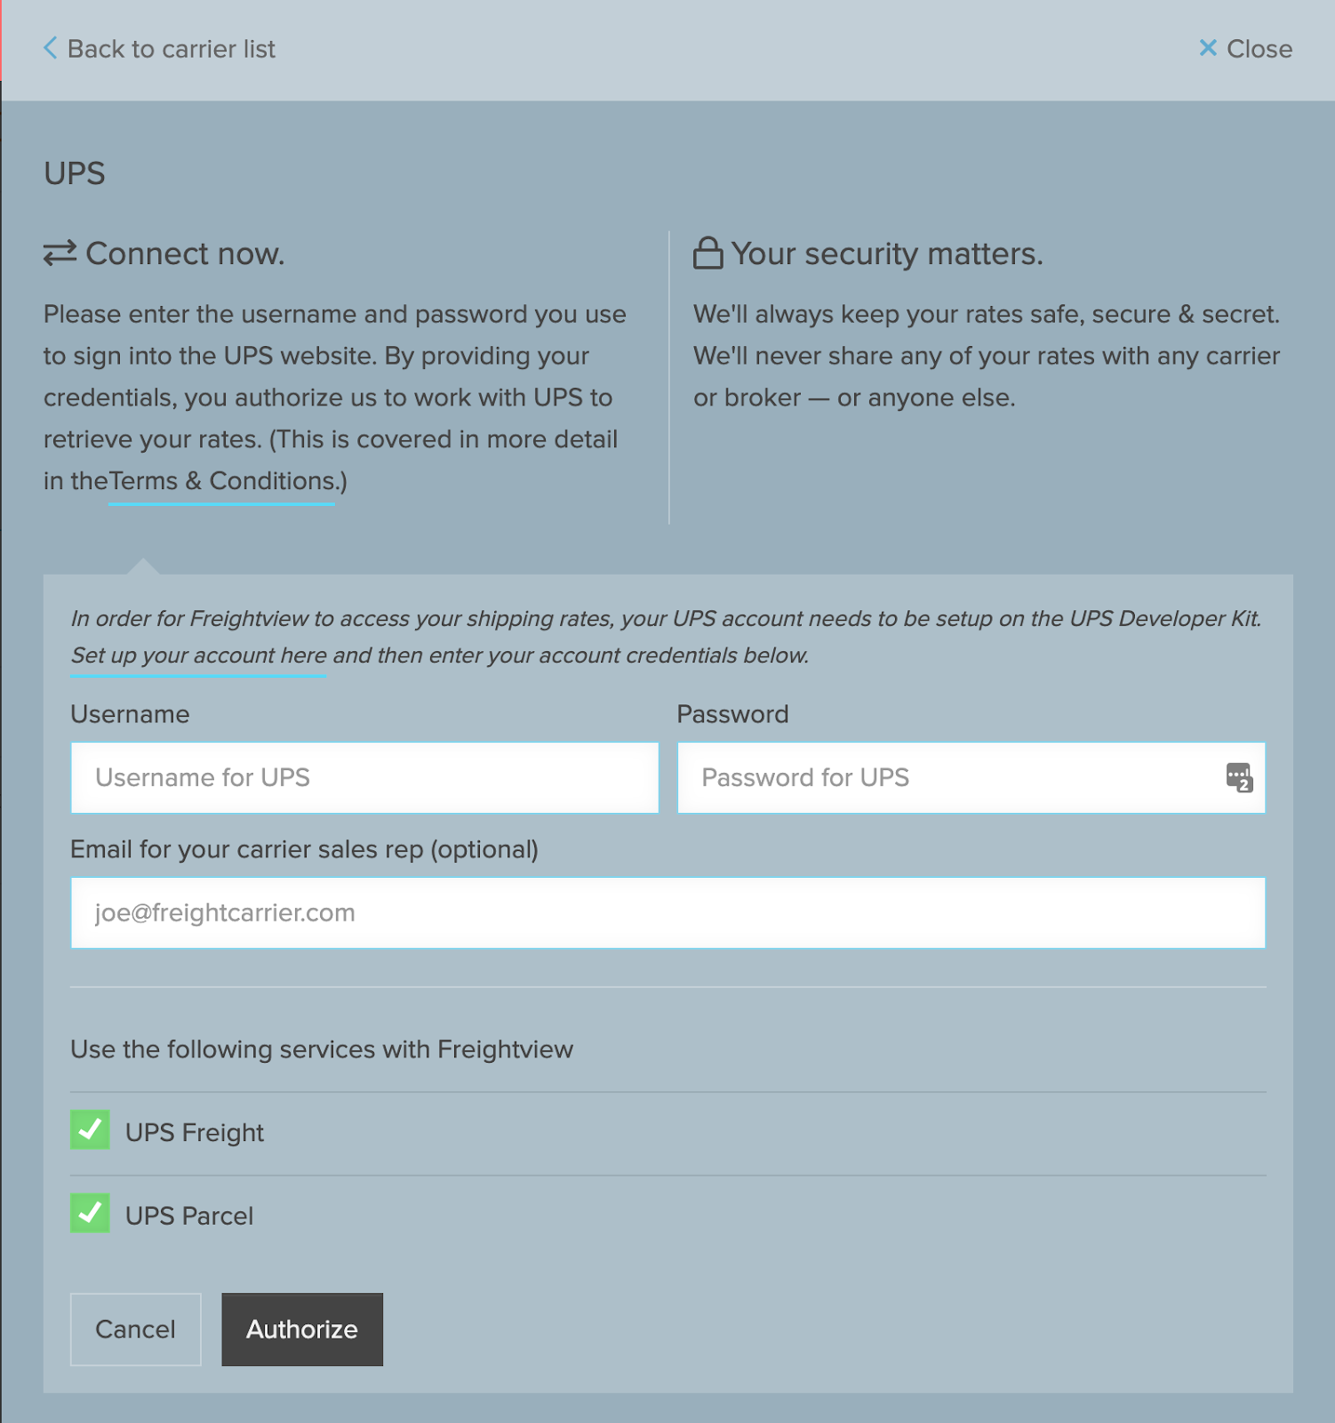Select the UPS heading text
Viewport: 1335px width, 1423px height.
coord(74,173)
